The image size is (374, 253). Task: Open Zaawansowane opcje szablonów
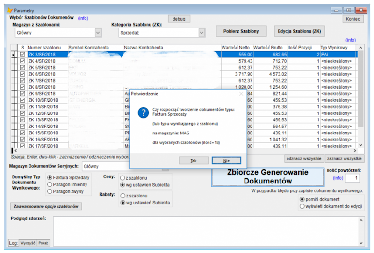[x=46, y=206]
